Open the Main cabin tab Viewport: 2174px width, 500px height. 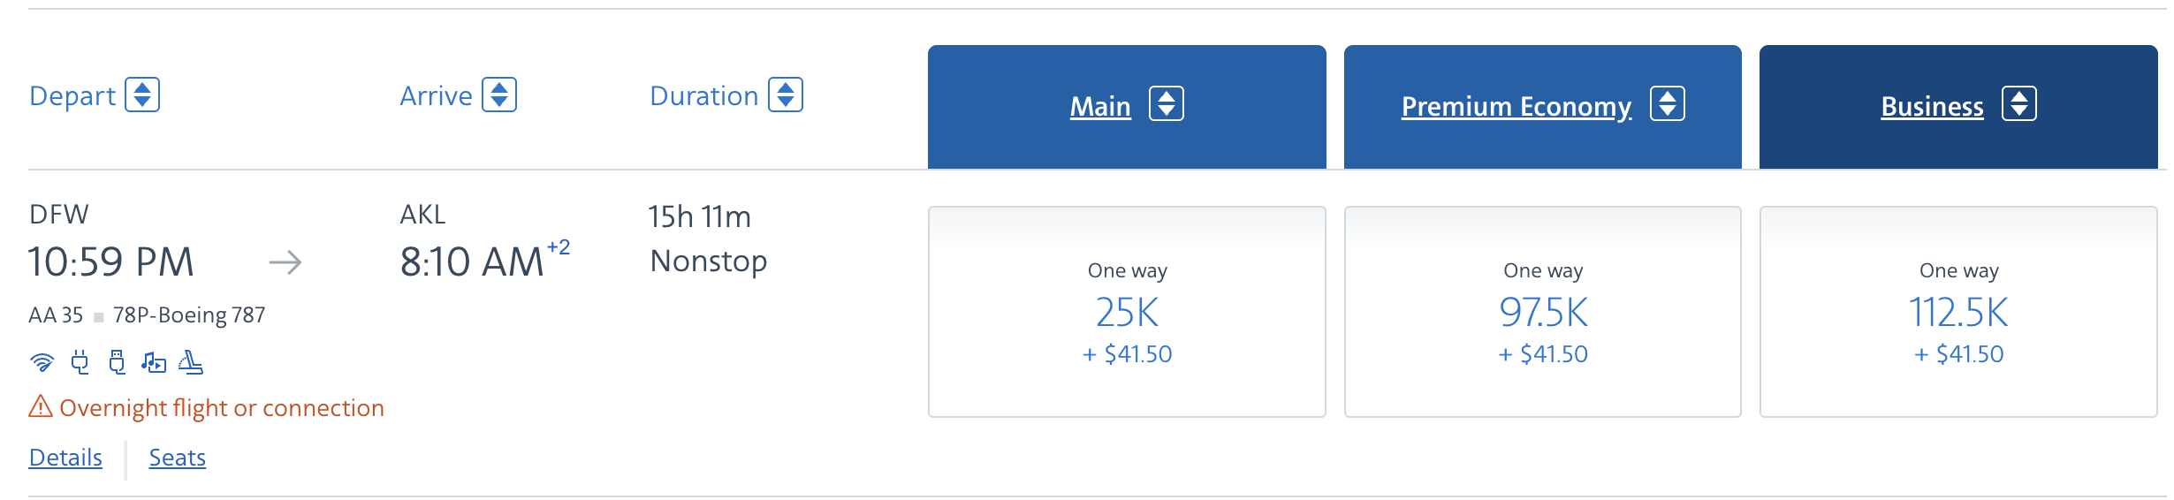pyautogui.click(x=1100, y=107)
